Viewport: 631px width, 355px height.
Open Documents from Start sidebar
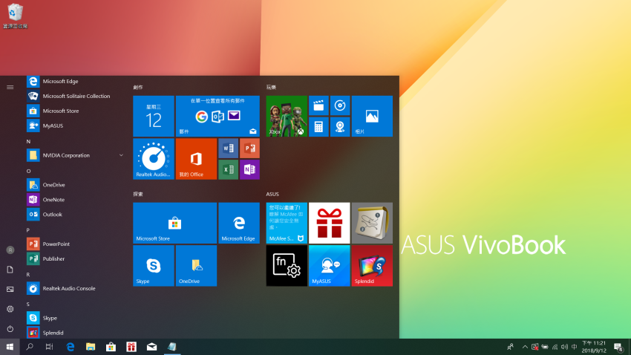[x=10, y=270]
